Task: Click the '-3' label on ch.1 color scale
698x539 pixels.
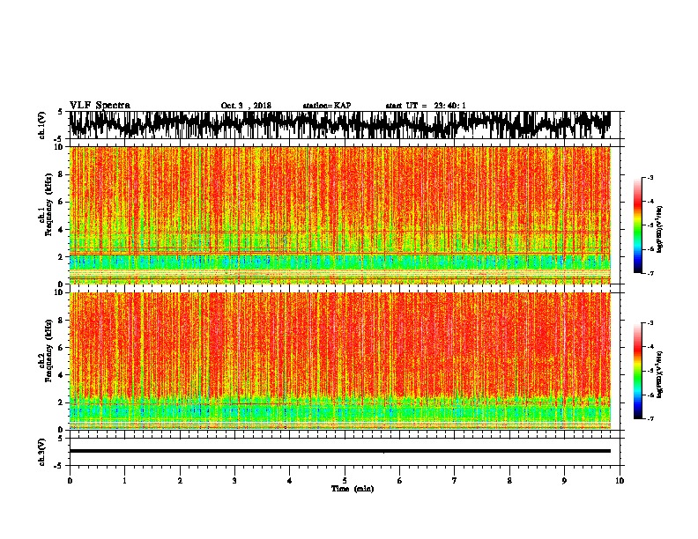Action: pos(650,177)
